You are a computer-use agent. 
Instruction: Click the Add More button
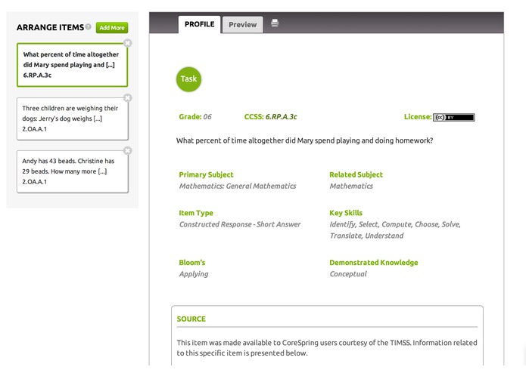tap(112, 28)
